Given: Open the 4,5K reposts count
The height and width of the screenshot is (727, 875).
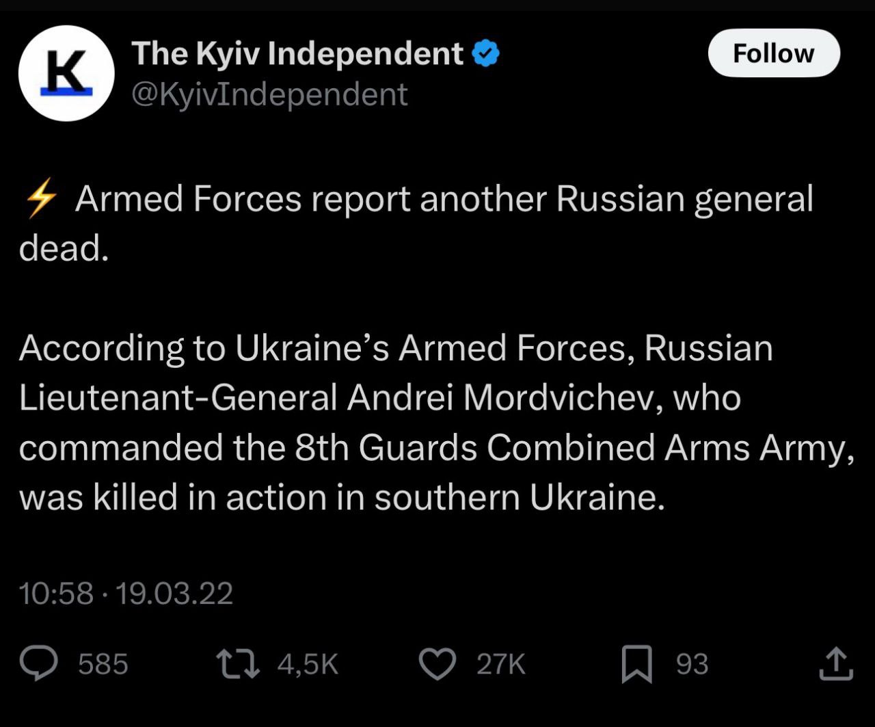Looking at the screenshot, I should click(x=308, y=664).
